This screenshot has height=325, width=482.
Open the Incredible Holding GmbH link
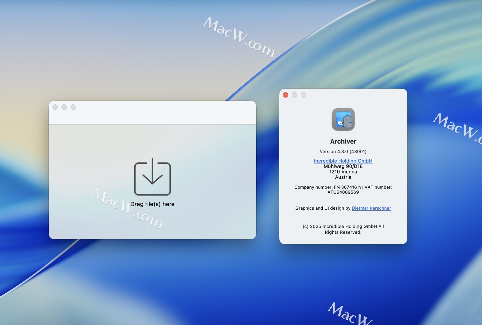pos(343,161)
